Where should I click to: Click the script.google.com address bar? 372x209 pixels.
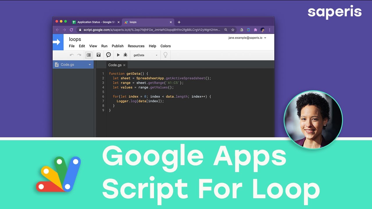151,30
